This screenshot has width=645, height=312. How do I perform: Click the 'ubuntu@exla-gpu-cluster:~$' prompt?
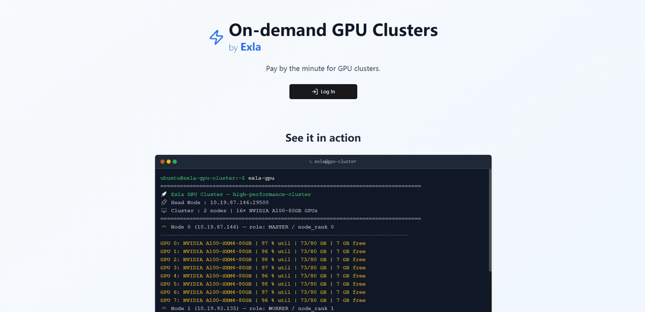pyautogui.click(x=203, y=178)
